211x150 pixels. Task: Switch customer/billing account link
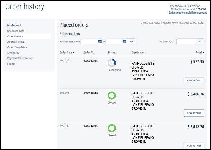point(187,13)
